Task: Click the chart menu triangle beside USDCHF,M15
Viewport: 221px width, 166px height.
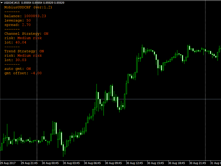Action: [x=2, y=3]
